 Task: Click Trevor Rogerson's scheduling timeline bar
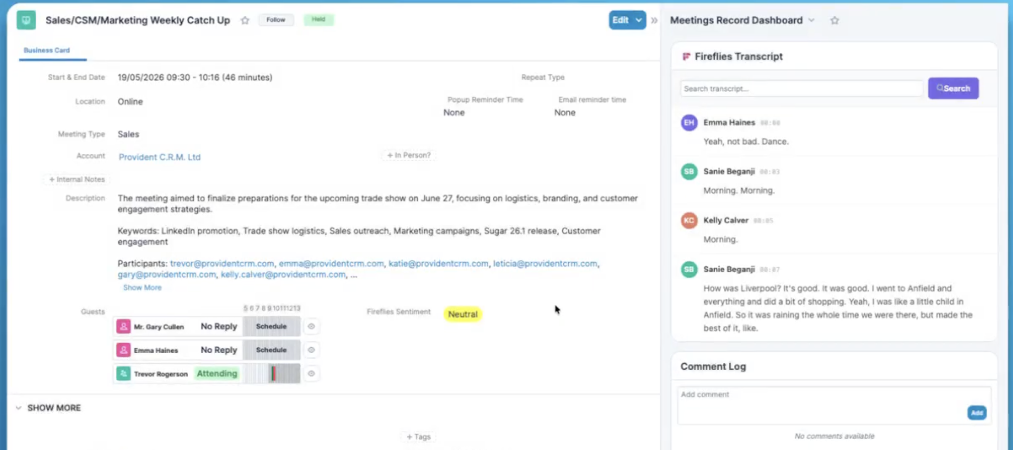271,374
